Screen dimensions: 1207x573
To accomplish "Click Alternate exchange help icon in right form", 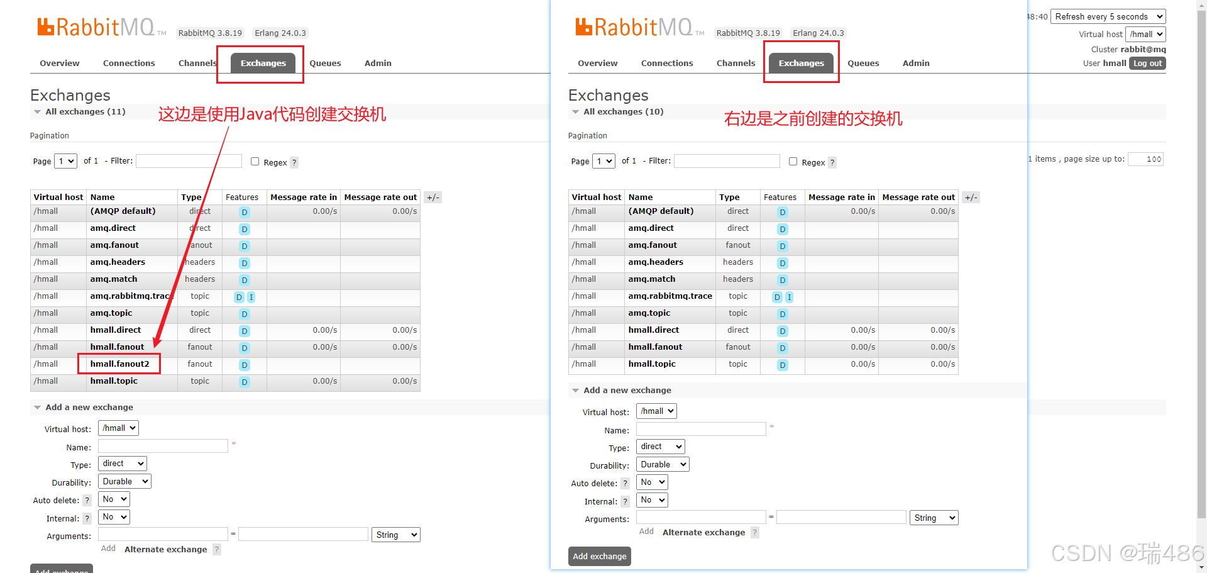I will pyautogui.click(x=755, y=532).
